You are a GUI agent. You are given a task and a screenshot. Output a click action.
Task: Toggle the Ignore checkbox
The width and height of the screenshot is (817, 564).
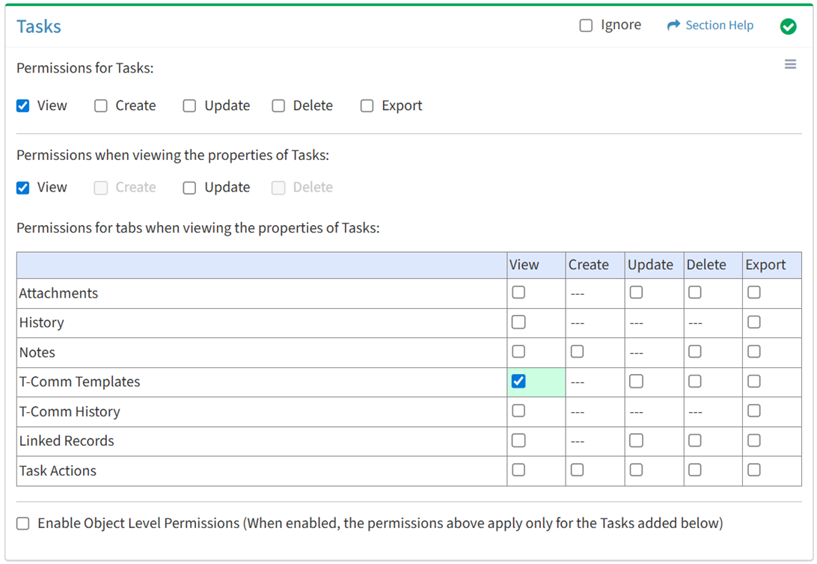pos(586,25)
